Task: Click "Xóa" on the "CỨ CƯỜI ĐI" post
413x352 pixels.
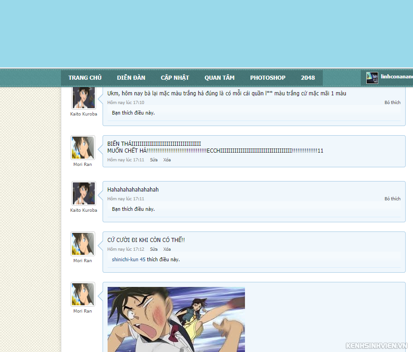Action: click(167, 249)
